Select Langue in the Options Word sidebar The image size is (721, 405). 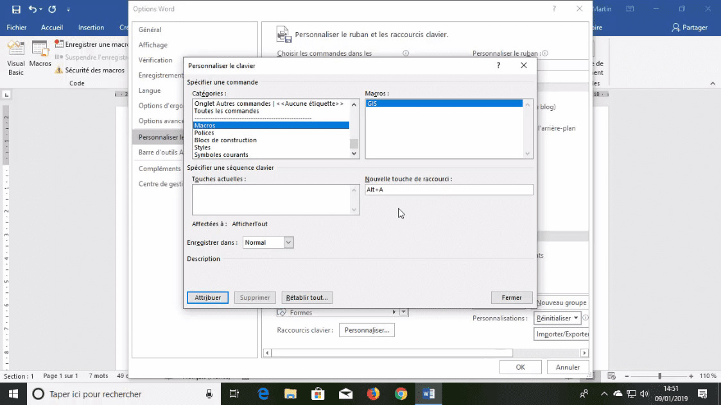pyautogui.click(x=150, y=90)
